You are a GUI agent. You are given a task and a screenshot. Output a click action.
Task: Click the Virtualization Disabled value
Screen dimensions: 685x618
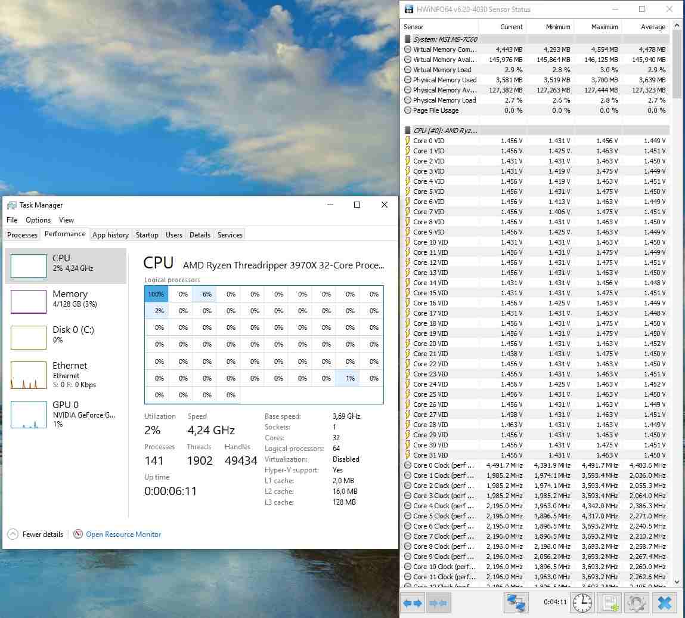coord(346,459)
